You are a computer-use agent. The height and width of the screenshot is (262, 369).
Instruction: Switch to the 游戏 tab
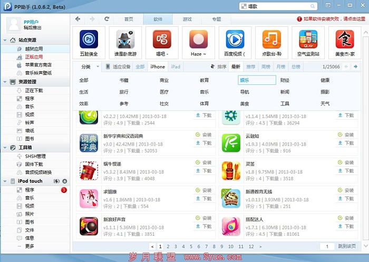pos(187,19)
